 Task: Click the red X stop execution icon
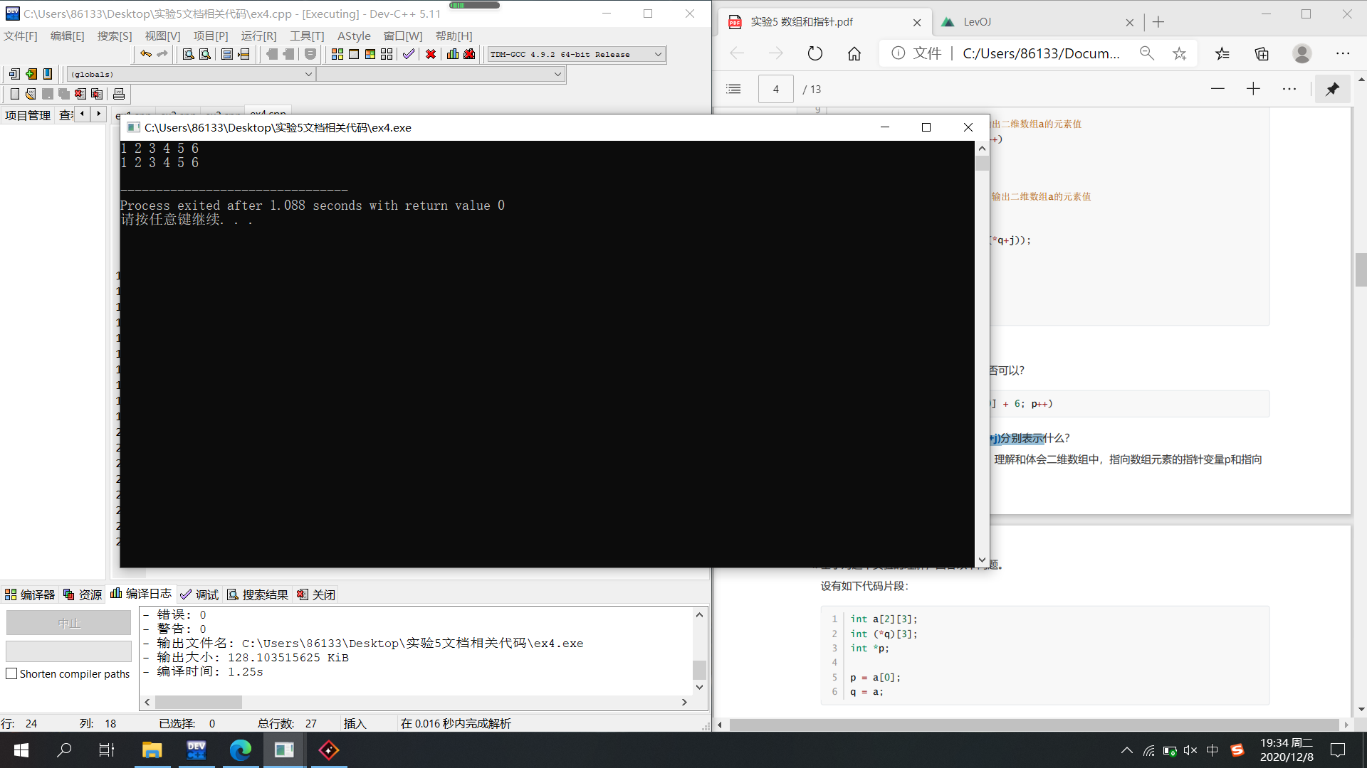click(x=431, y=54)
